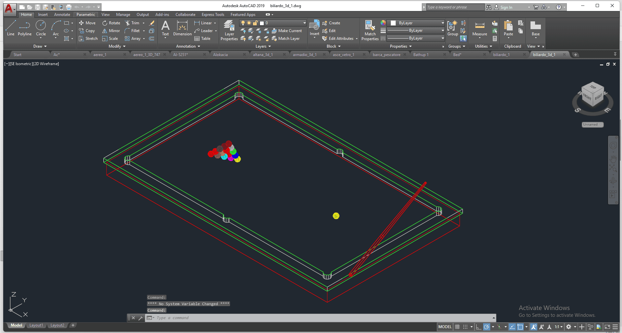Open Layer Properties manager
Image resolution: width=622 pixels, height=333 pixels.
coord(229,30)
